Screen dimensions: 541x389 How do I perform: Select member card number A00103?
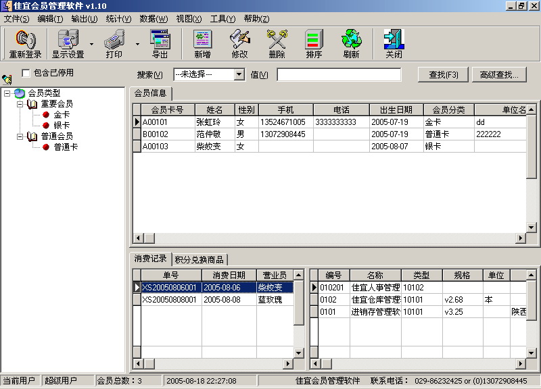[x=168, y=147]
